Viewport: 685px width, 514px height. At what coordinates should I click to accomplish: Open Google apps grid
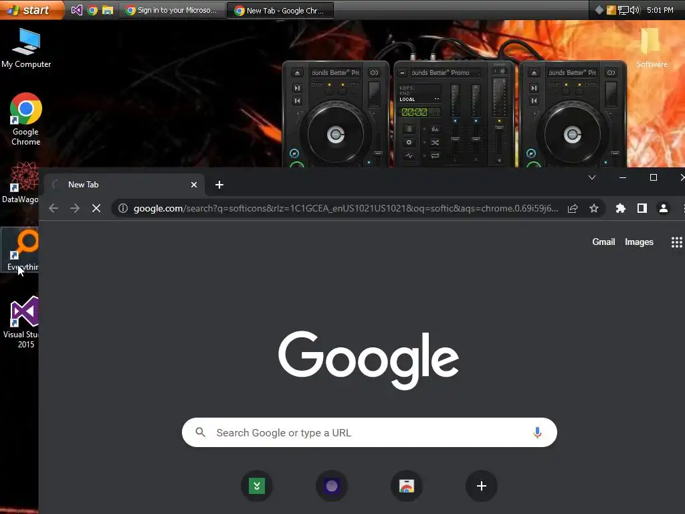[x=677, y=242]
